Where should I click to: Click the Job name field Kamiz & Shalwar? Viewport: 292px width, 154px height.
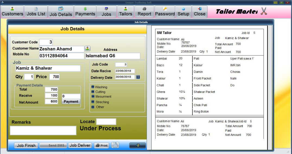48,68
